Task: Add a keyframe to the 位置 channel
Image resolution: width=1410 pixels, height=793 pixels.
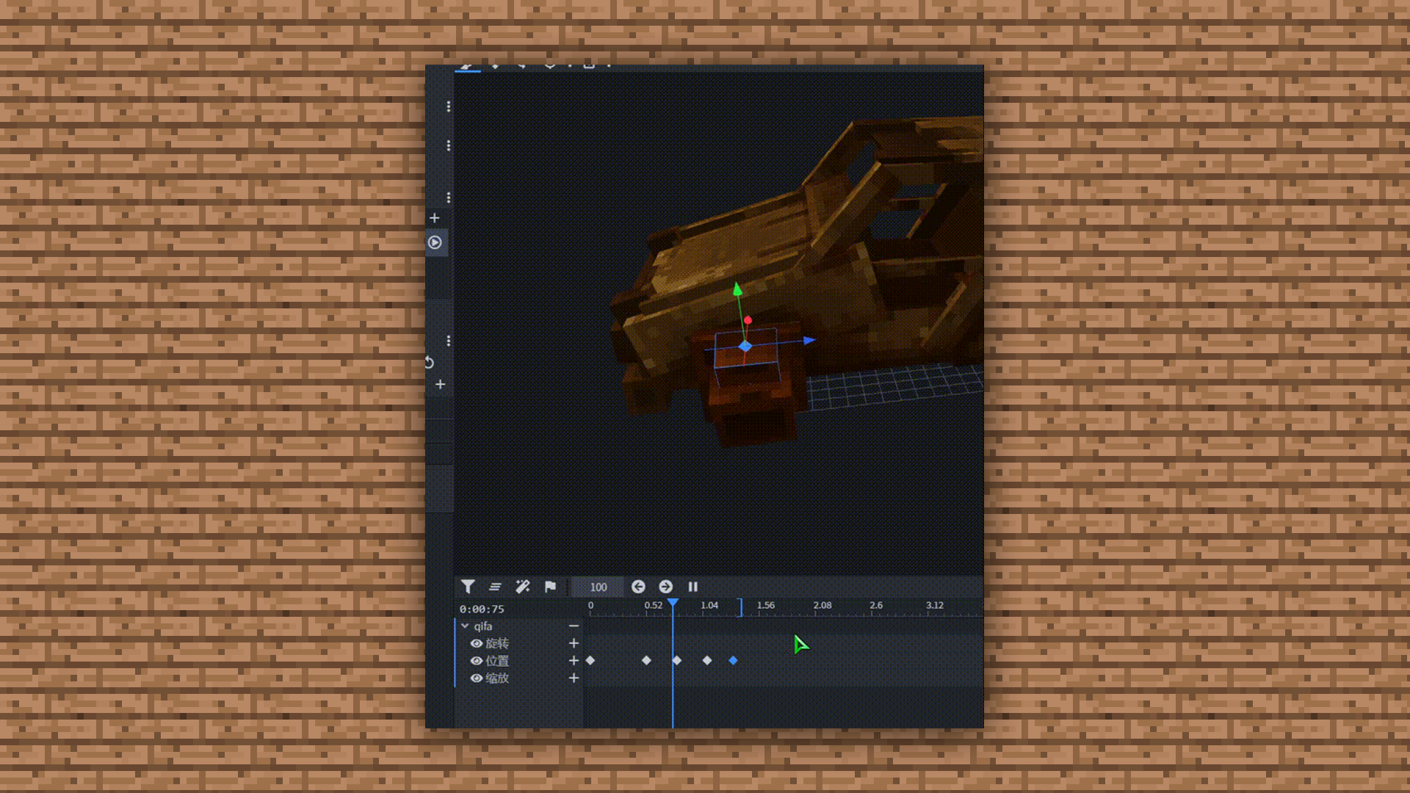Action: pyautogui.click(x=574, y=661)
